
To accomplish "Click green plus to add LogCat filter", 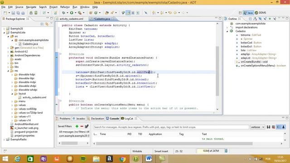I will pos(77,126).
